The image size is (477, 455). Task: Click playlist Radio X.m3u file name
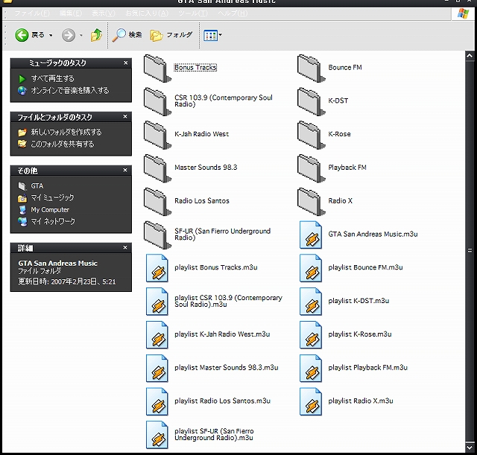pyautogui.click(x=361, y=401)
